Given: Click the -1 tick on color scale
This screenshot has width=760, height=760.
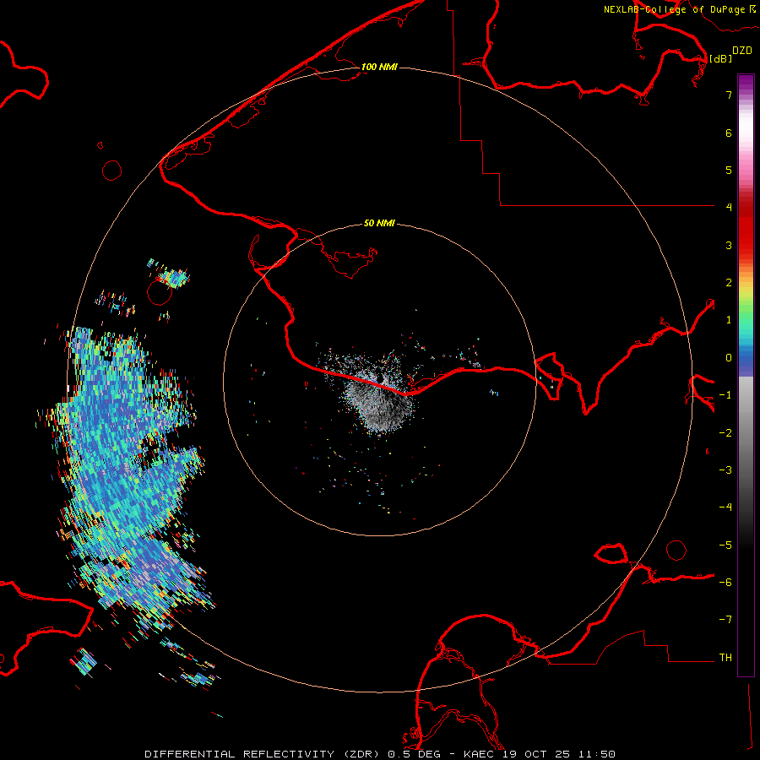Looking at the screenshot, I should pos(725,395).
